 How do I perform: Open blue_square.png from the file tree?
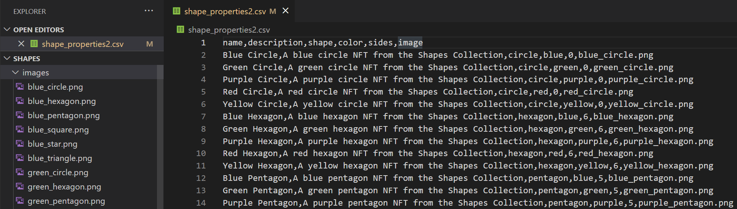coord(58,130)
